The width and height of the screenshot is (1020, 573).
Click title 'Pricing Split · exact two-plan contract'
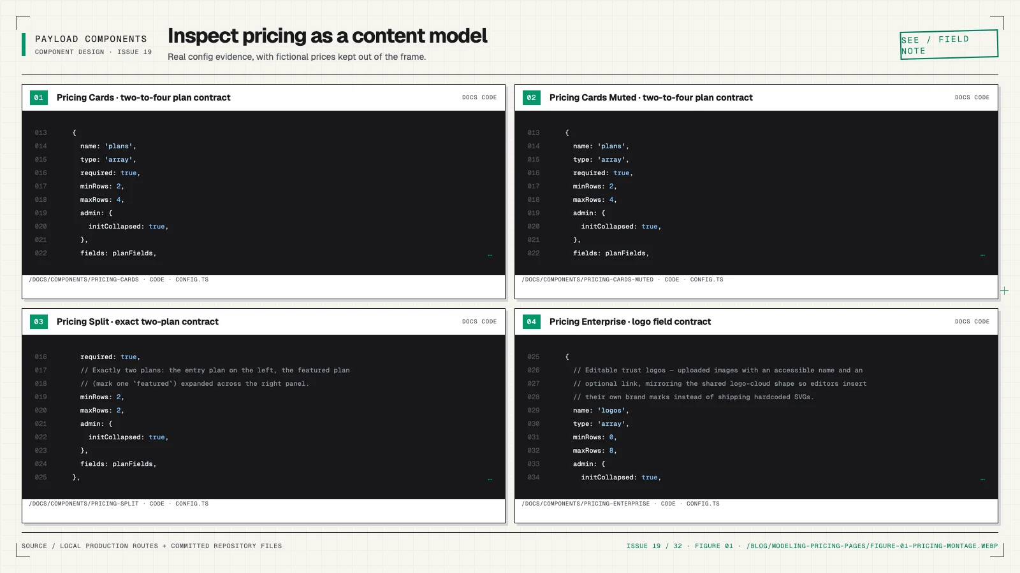[x=138, y=322]
